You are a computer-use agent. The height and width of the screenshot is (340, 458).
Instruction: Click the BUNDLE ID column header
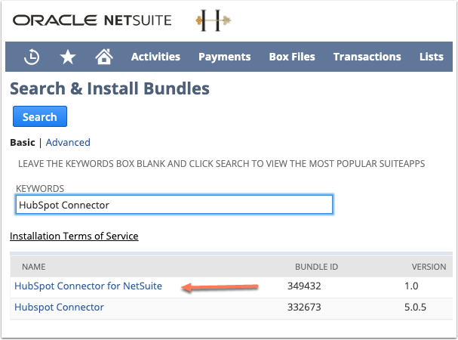click(x=316, y=267)
